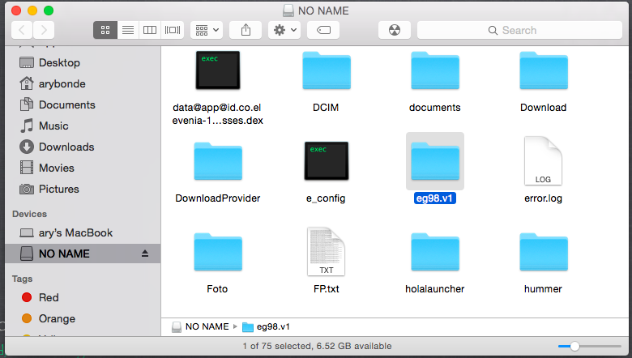The width and height of the screenshot is (632, 358).
Task: Click the Devices section header
Action: [29, 214]
